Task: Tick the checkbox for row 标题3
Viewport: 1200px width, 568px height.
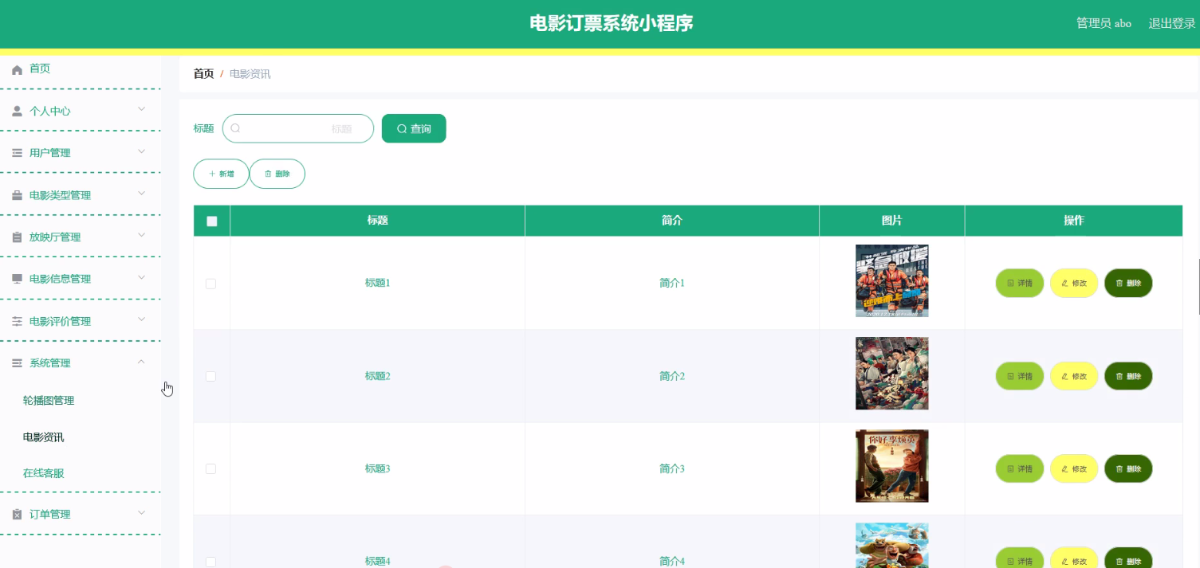Action: [x=210, y=468]
